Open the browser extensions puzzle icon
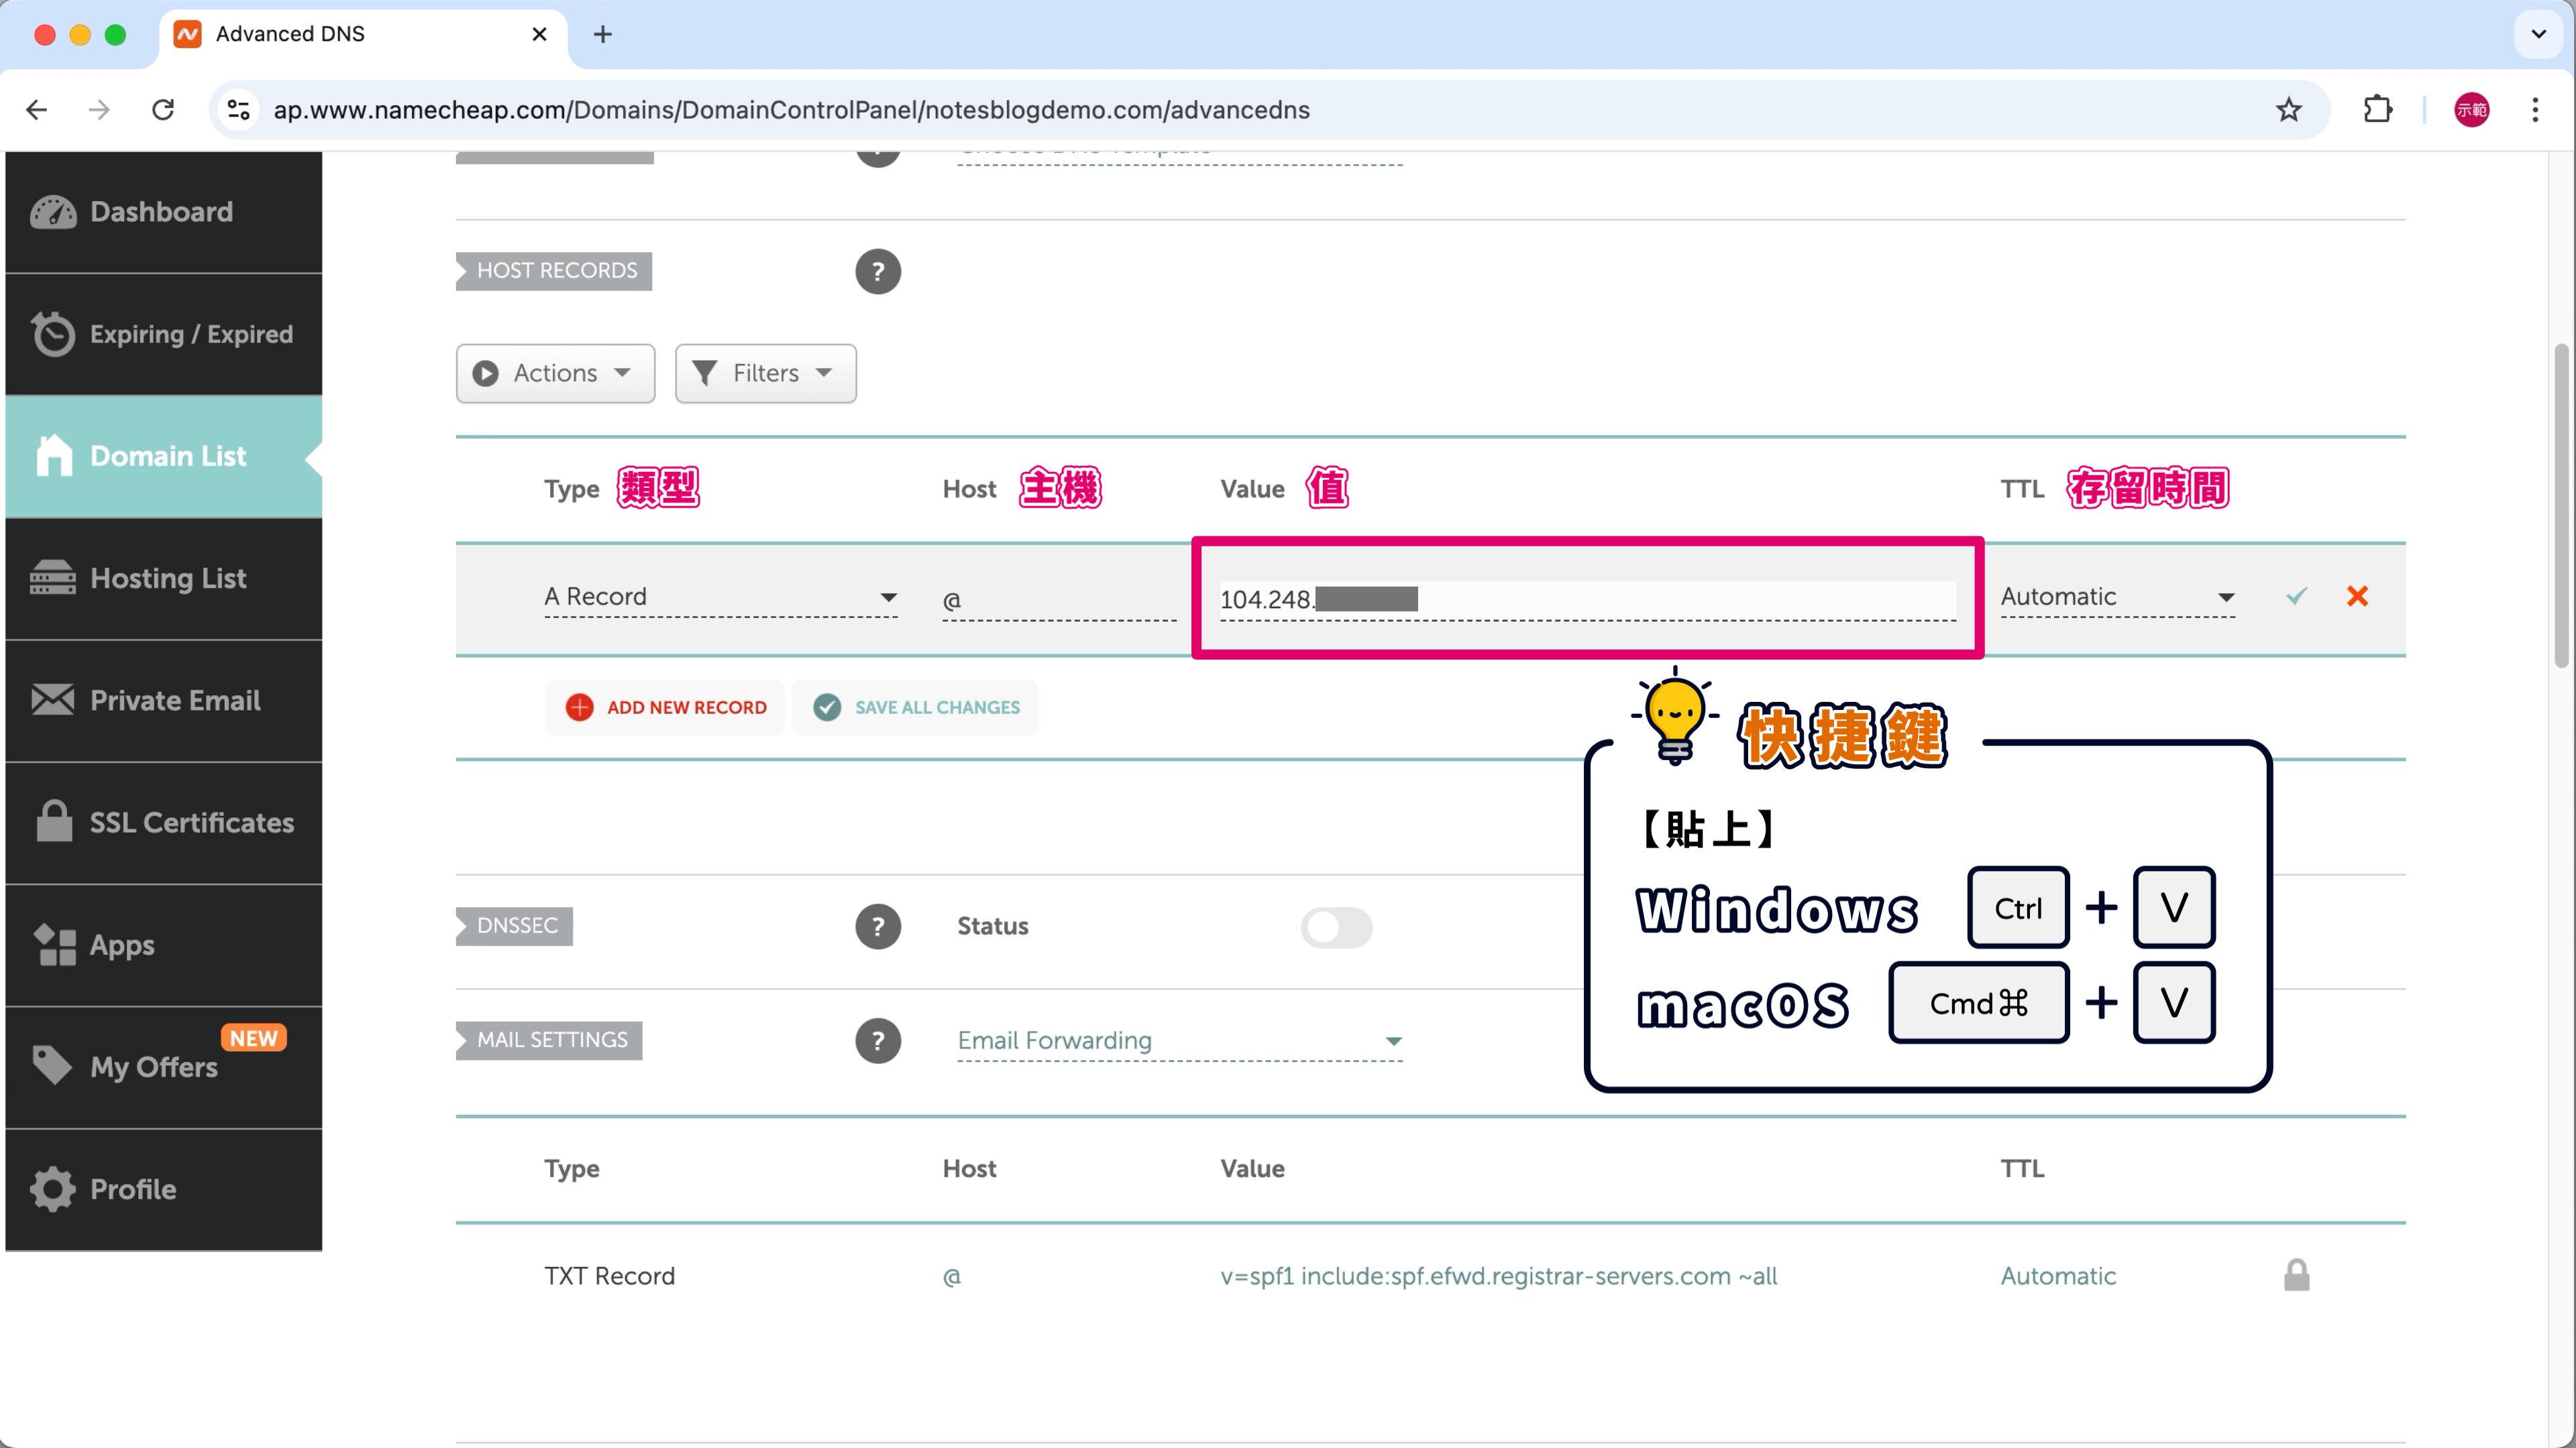 (x=2377, y=110)
